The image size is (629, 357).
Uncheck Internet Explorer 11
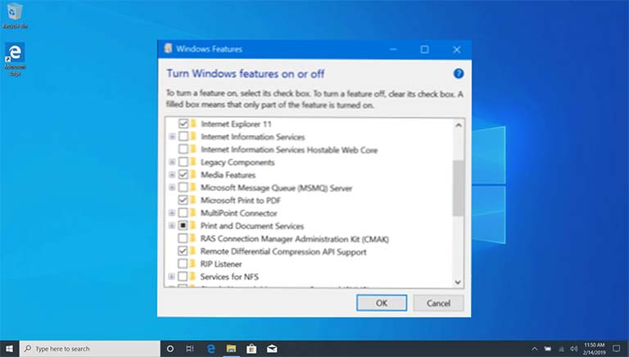click(183, 124)
